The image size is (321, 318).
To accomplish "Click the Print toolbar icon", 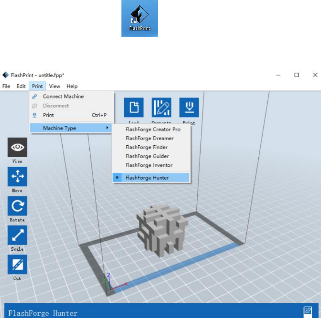I will (x=189, y=107).
